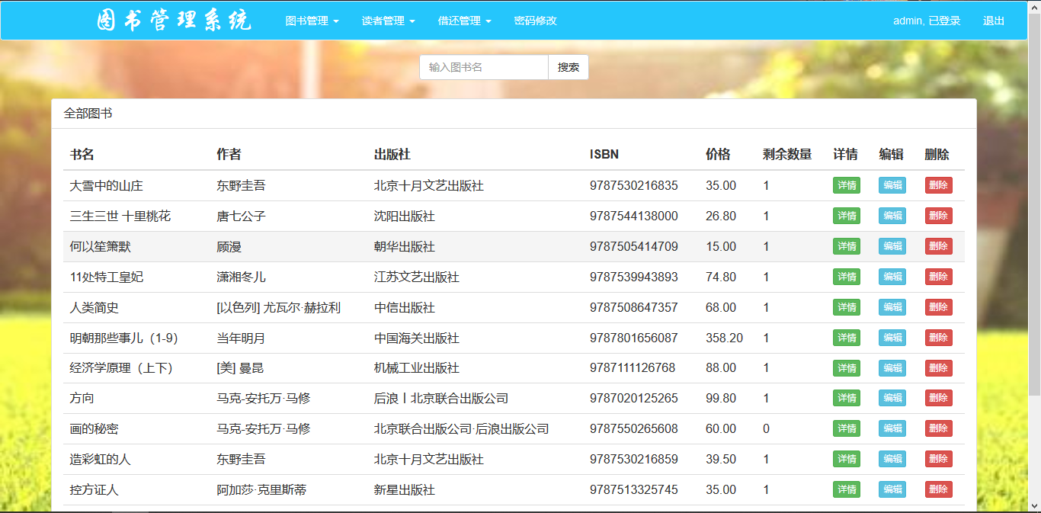The width and height of the screenshot is (1041, 513).
Task: Delete 经济学原理 (上下) entry
Action: 939,368
